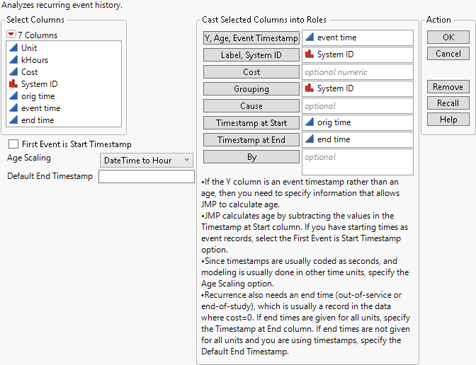
Task: Click the Cost column icon in list
Action: (x=13, y=72)
